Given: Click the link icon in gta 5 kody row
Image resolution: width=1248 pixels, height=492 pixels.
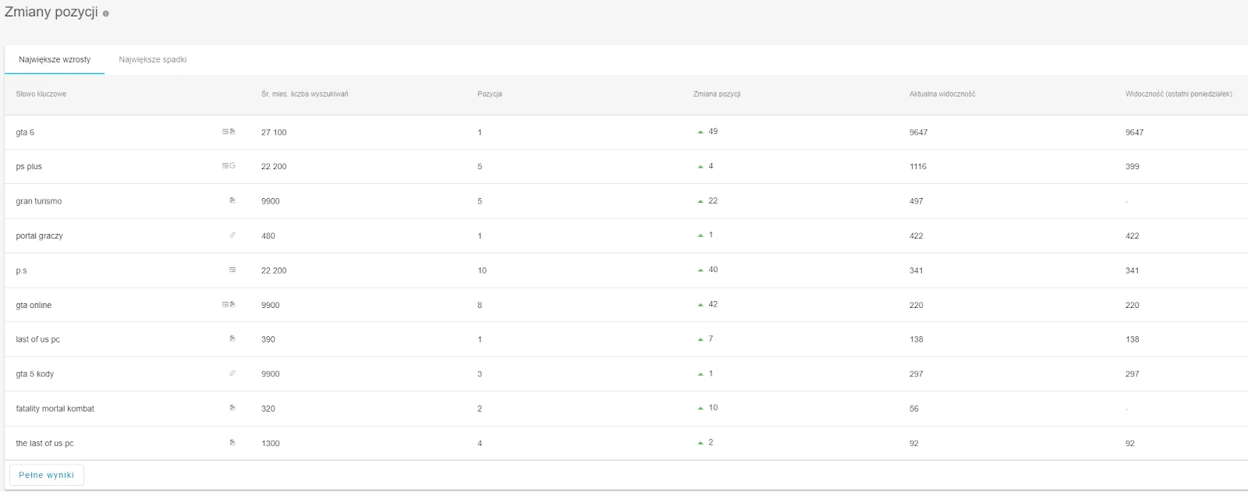Looking at the screenshot, I should 232,373.
